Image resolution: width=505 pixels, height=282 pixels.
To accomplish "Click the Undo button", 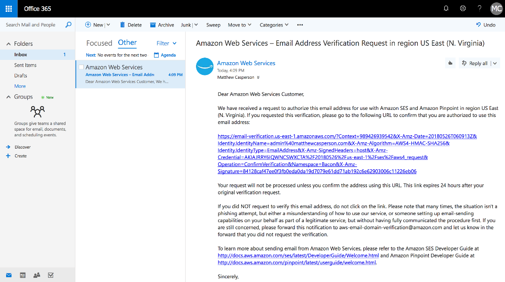I will coord(486,25).
